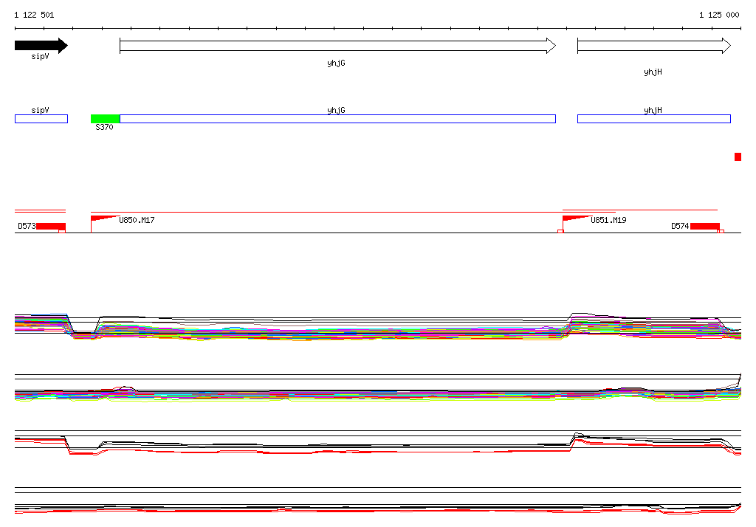Click the blue yhjG annotation box

point(337,119)
